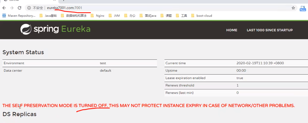The image size is (308, 123).
Task: Open the 面试java bookmark folder
Action: pyautogui.click(x=148, y=16)
